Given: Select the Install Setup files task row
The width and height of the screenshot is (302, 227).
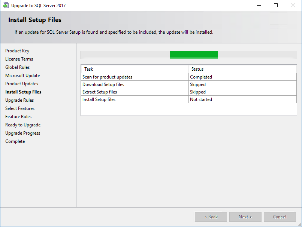Looking at the screenshot, I should click(189, 99).
